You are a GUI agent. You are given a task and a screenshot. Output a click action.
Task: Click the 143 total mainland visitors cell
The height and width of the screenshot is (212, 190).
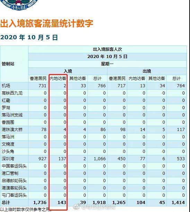(x=62, y=203)
